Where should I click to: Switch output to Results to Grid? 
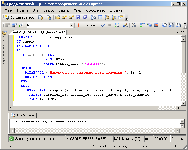click(x=171, y=25)
